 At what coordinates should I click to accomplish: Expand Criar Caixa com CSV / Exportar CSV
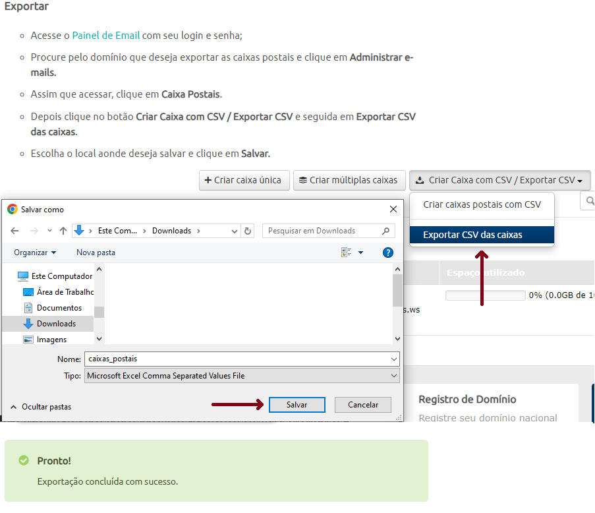[x=499, y=180]
